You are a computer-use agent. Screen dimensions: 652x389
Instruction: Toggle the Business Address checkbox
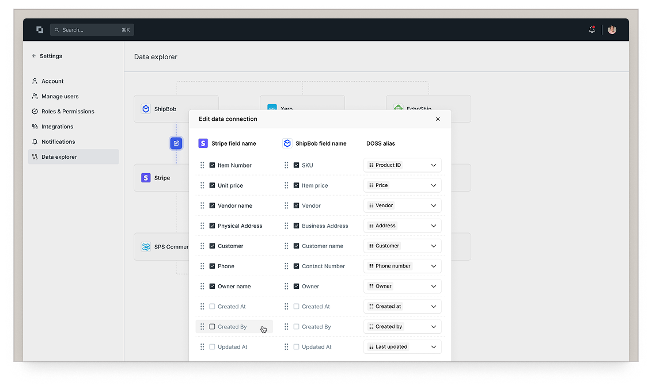click(x=296, y=226)
